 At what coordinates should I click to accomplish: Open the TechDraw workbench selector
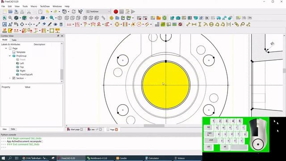click(x=98, y=12)
